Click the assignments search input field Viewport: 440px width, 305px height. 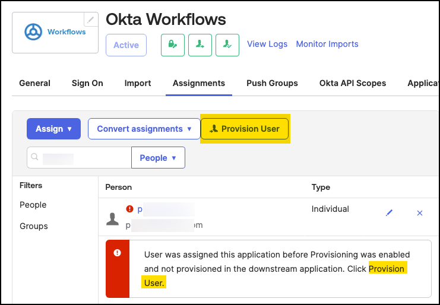(79, 158)
